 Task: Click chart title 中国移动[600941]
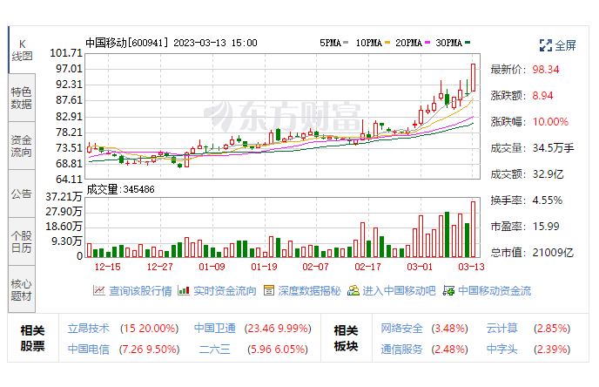127,43
